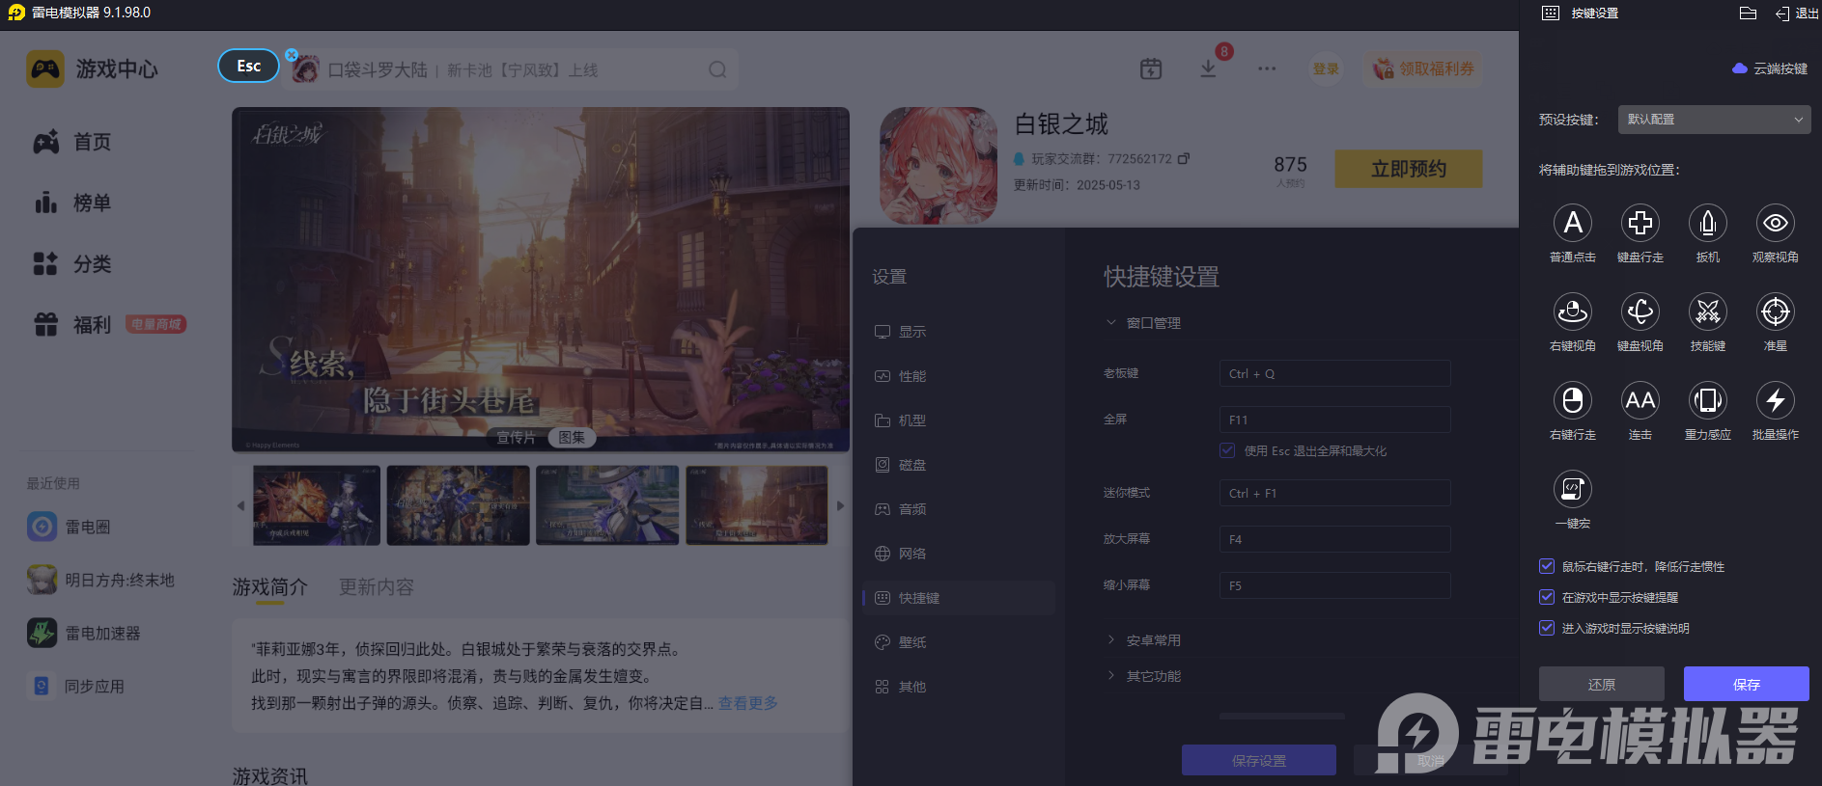Open 磁盘 settings category
The image size is (1822, 786).
pos(958,465)
